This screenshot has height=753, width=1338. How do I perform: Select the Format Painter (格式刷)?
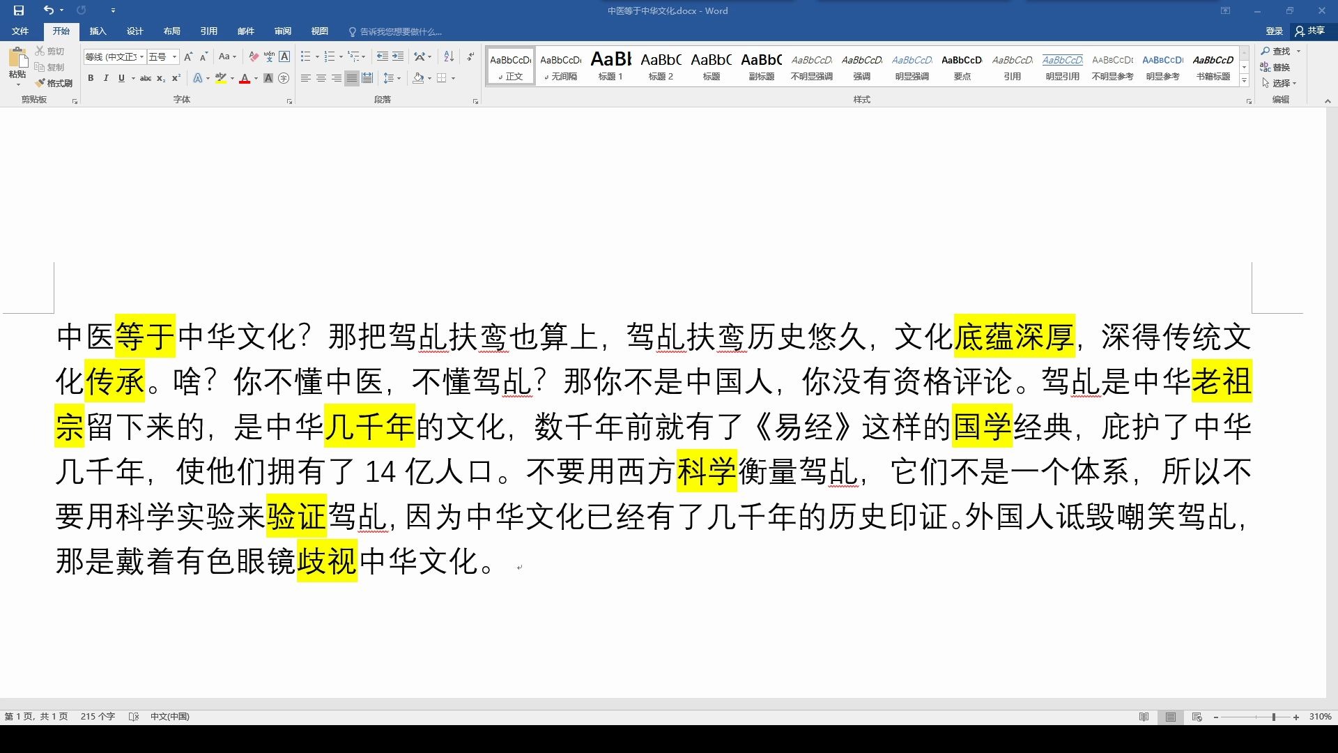[x=54, y=83]
